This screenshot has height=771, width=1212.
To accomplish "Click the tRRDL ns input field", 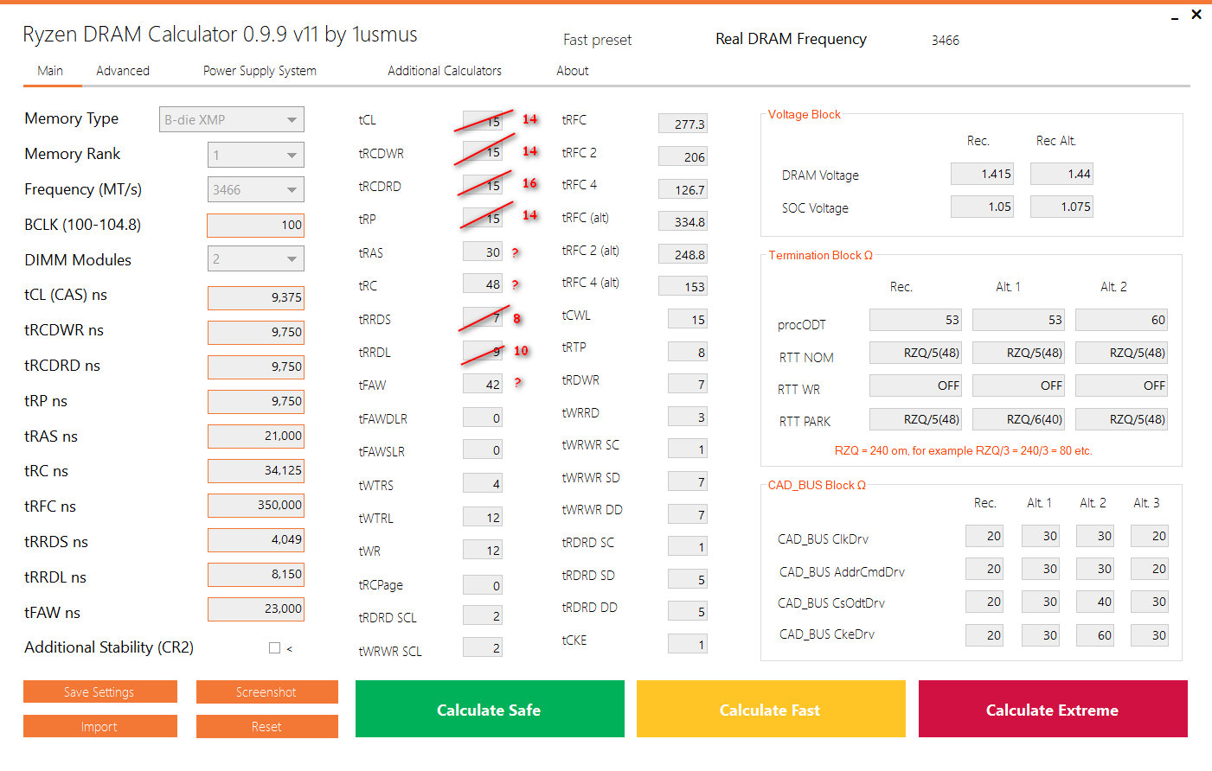I will click(256, 574).
